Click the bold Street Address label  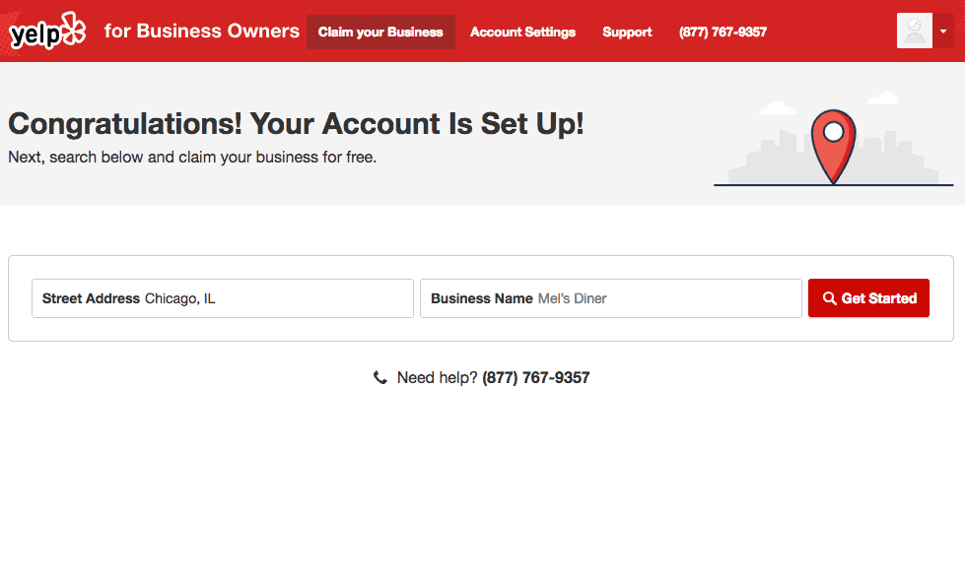[91, 298]
